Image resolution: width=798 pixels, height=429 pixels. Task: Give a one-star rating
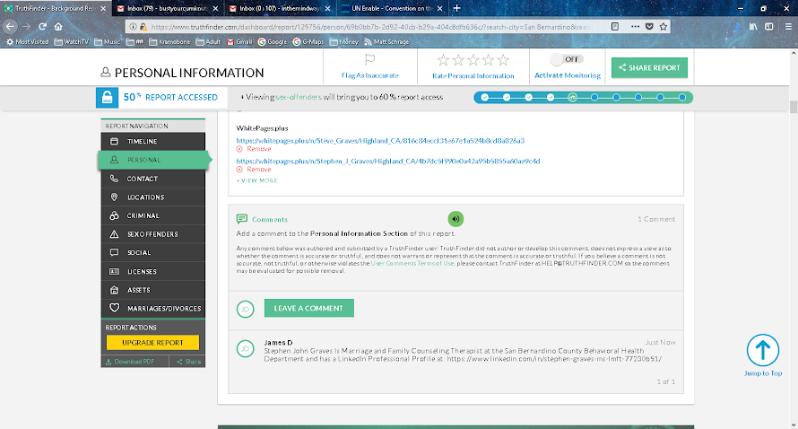tap(443, 60)
